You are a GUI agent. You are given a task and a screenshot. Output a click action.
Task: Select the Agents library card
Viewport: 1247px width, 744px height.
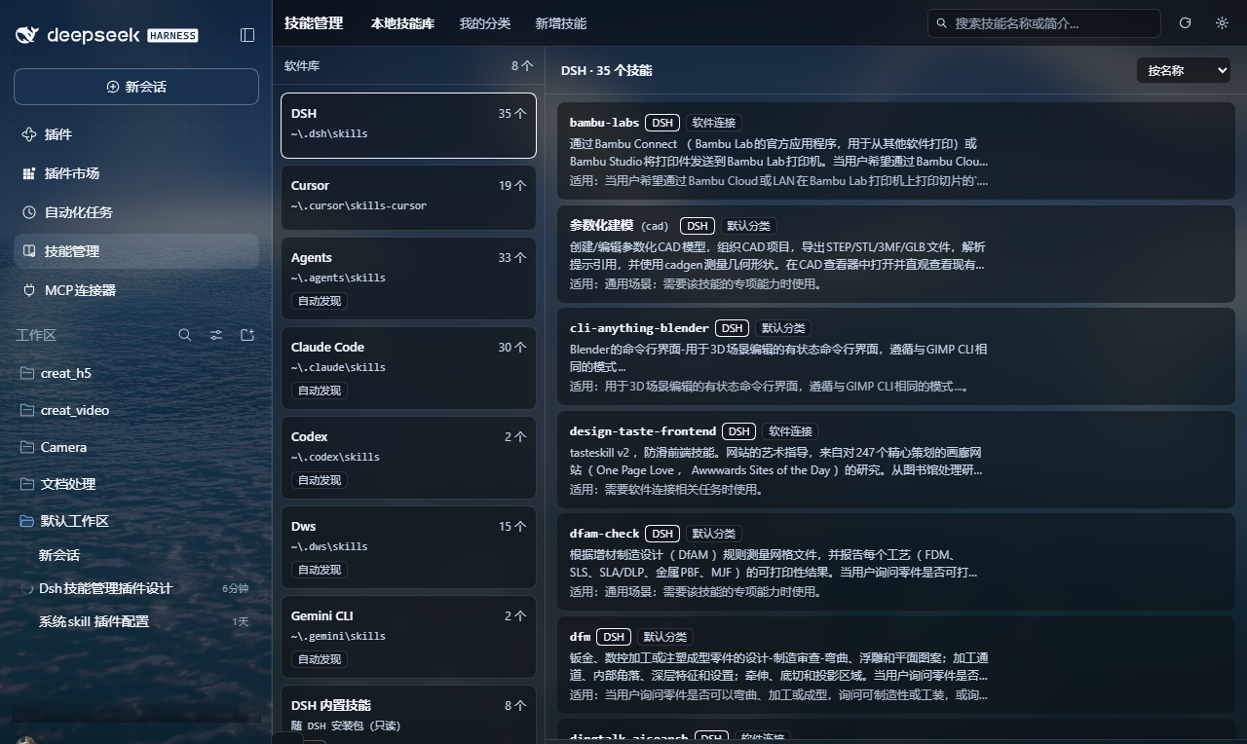coord(408,279)
